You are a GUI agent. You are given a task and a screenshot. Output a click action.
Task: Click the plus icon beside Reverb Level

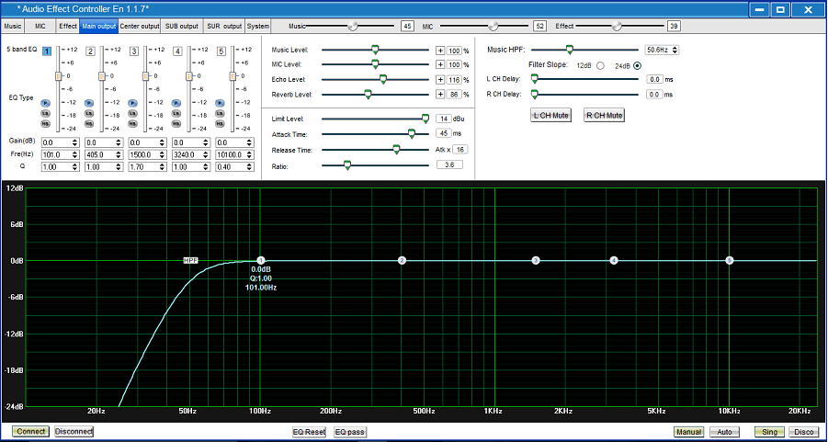click(x=440, y=94)
